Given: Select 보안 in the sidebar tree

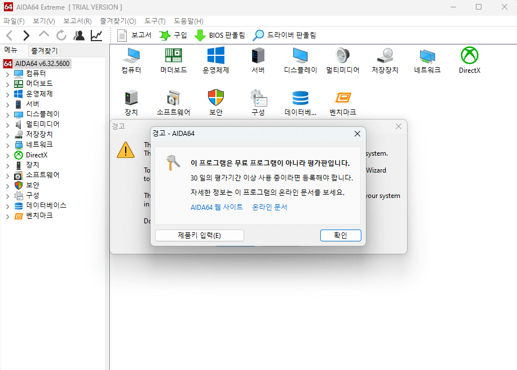Looking at the screenshot, I should [x=33, y=185].
